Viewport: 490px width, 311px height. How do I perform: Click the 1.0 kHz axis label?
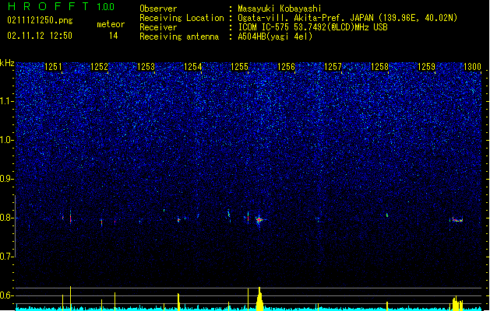click(x=7, y=140)
